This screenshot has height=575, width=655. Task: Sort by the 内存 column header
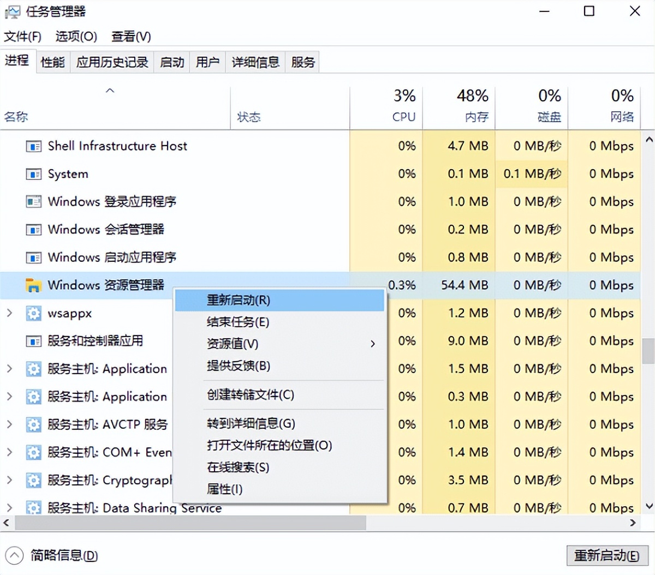click(x=459, y=108)
